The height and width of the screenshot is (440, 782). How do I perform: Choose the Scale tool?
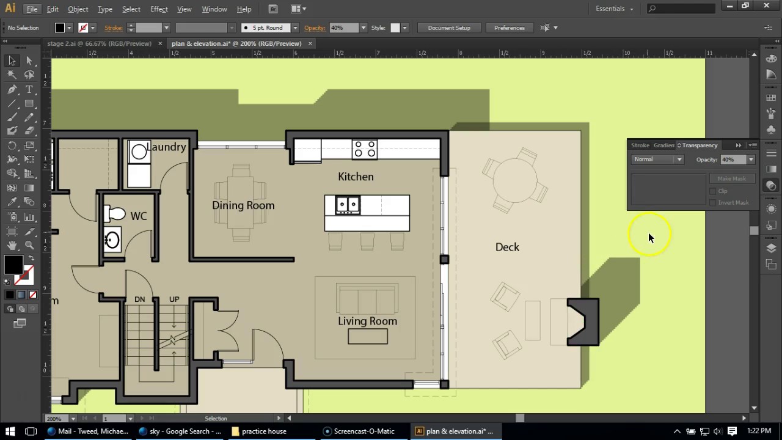29,146
